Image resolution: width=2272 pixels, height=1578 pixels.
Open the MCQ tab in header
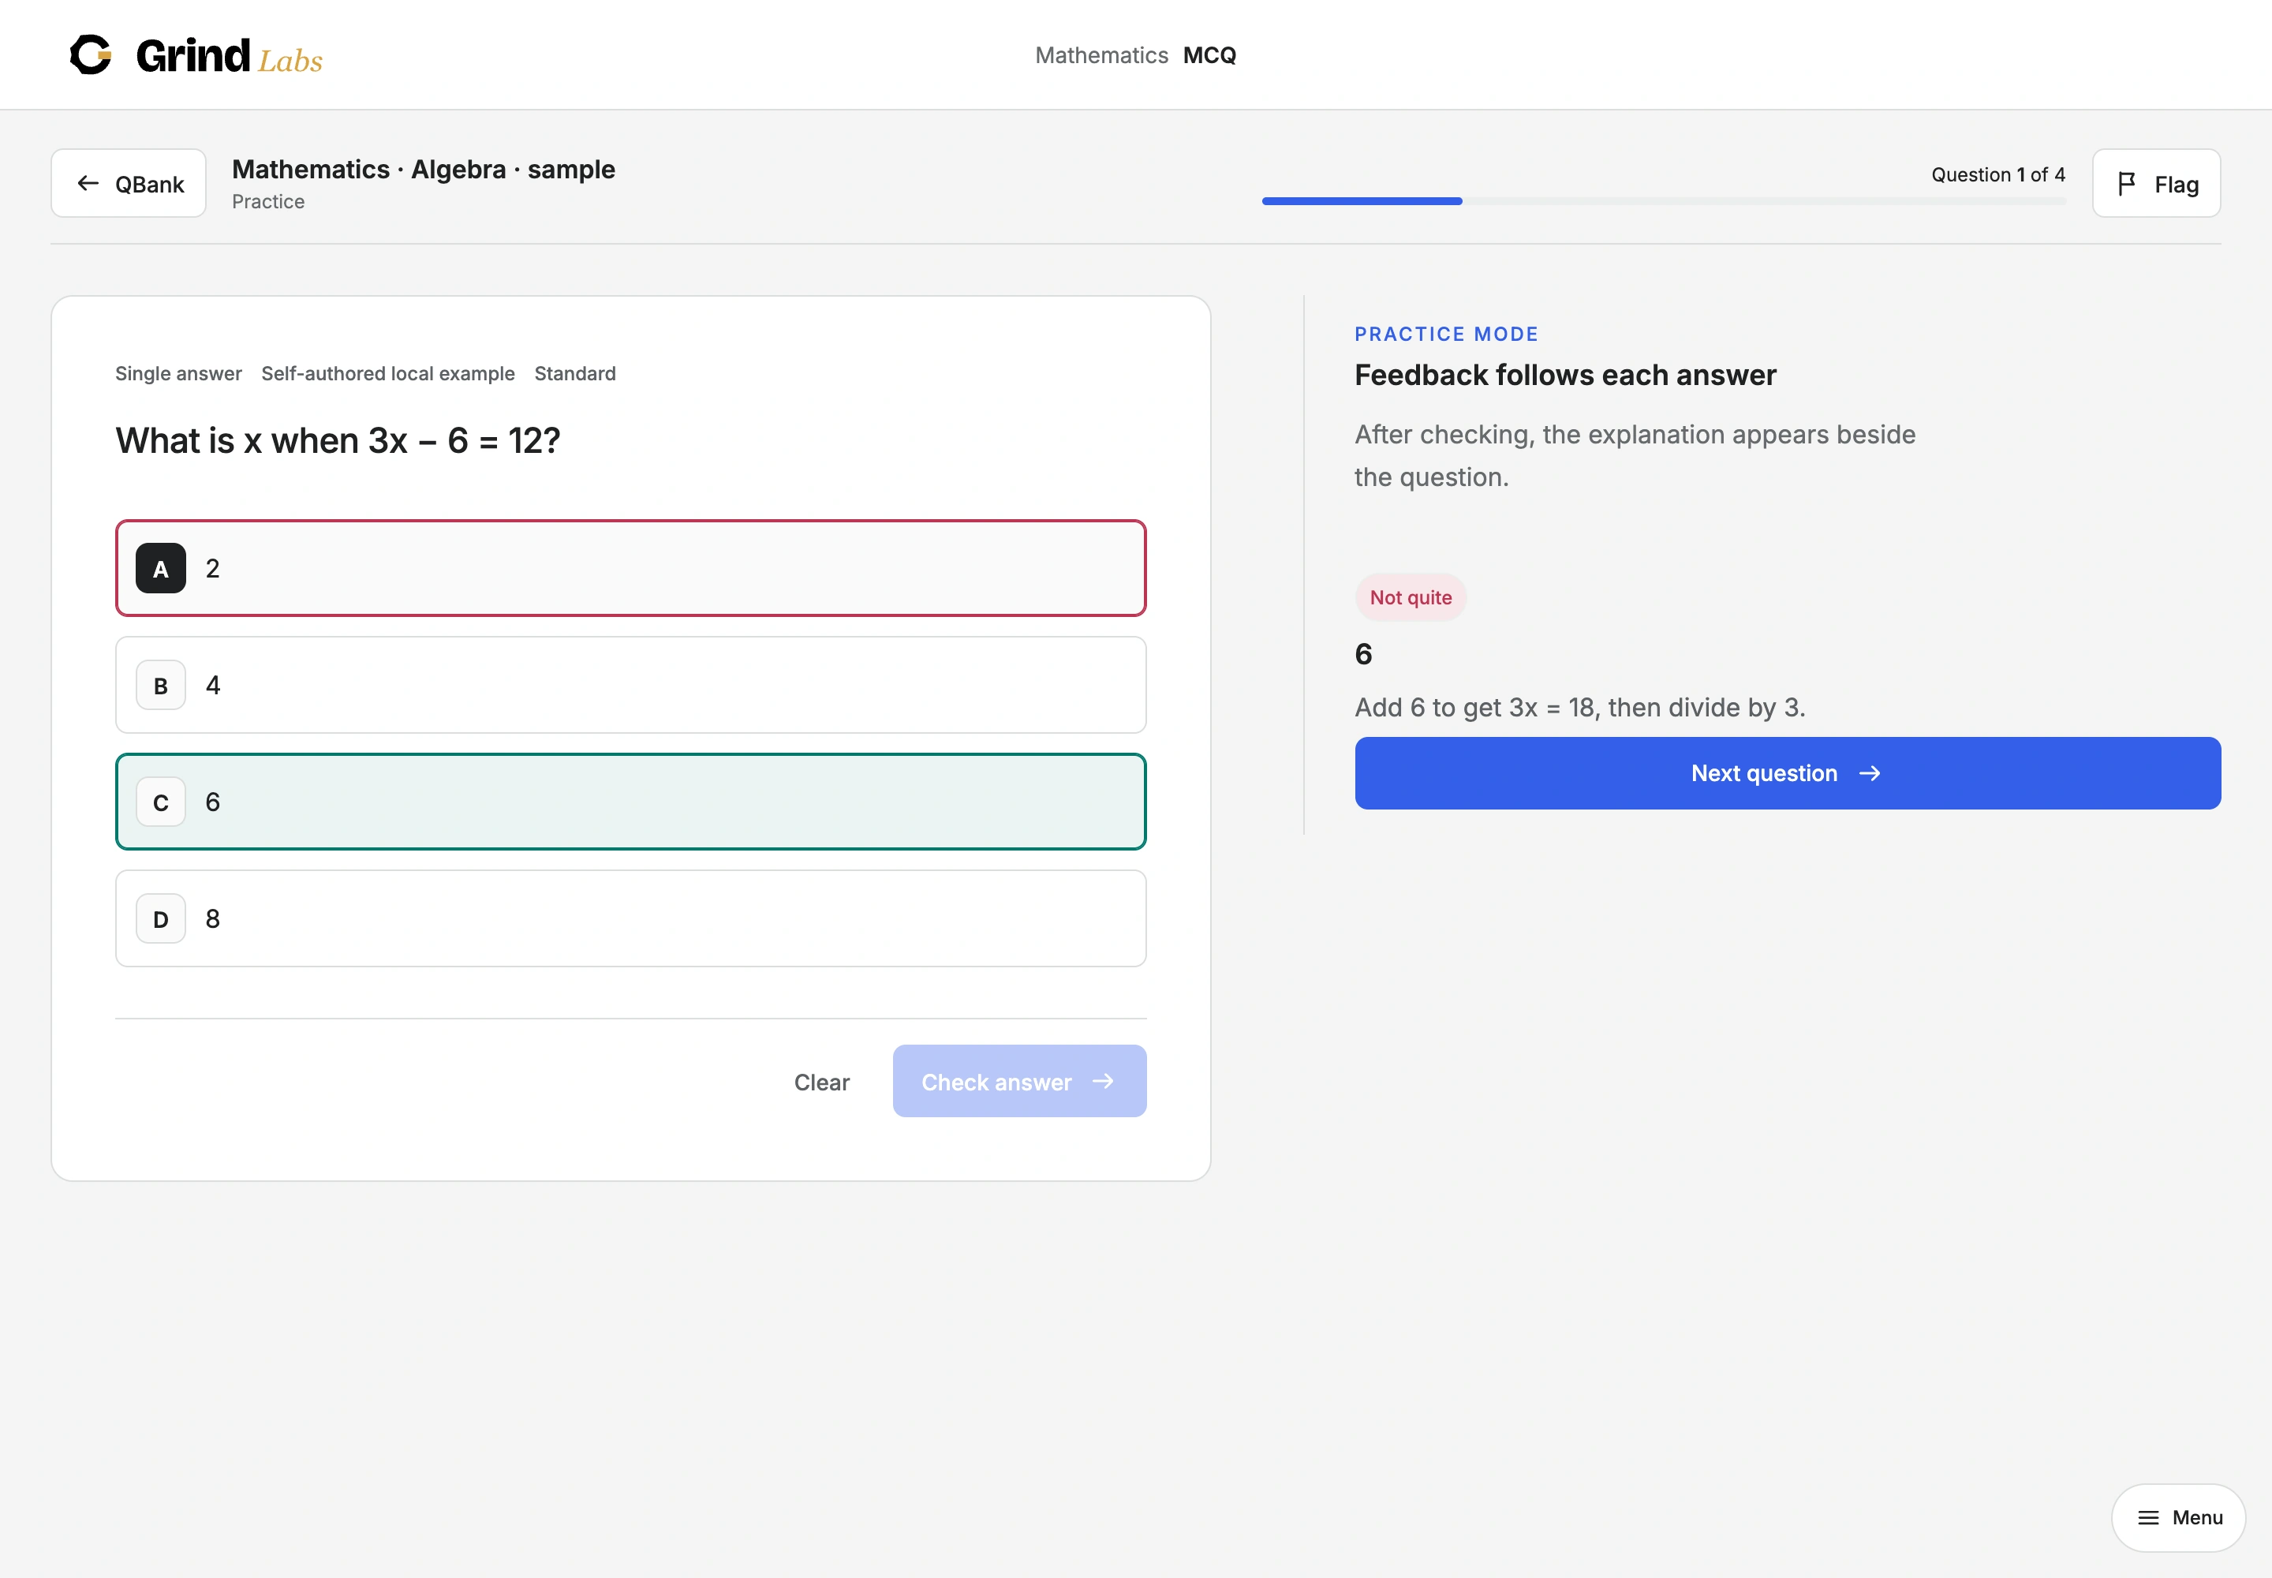pyautogui.click(x=1209, y=55)
